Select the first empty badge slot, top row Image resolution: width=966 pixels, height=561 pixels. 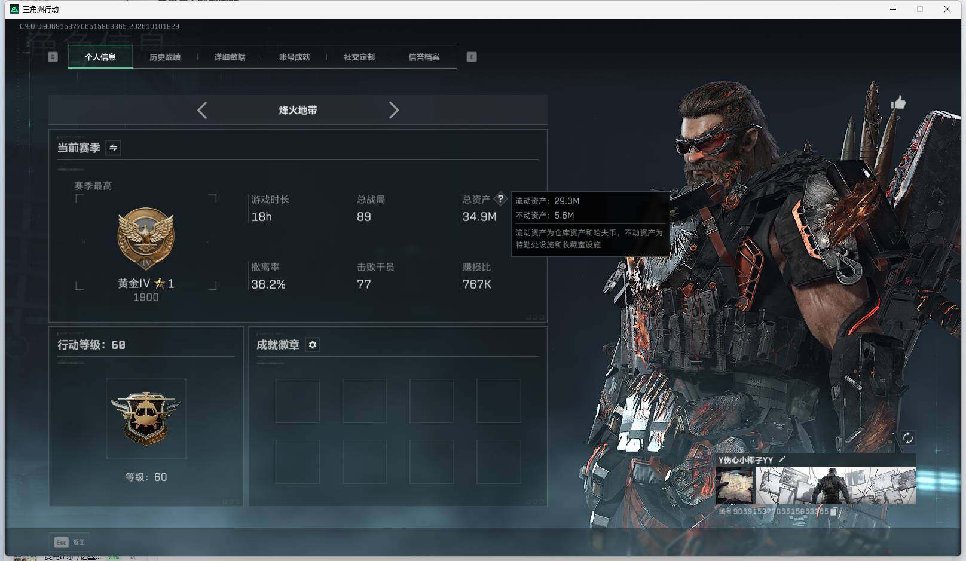[x=297, y=401]
